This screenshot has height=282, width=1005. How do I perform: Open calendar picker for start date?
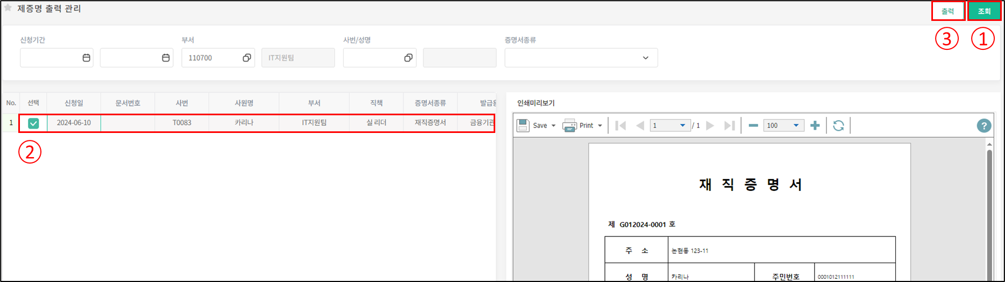pos(86,58)
